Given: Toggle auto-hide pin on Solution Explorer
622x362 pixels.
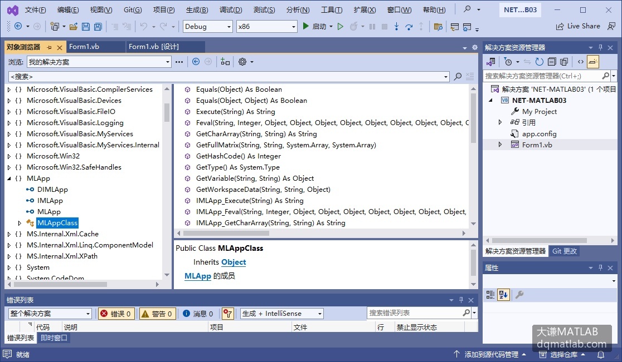Looking at the screenshot, I should (600, 47).
